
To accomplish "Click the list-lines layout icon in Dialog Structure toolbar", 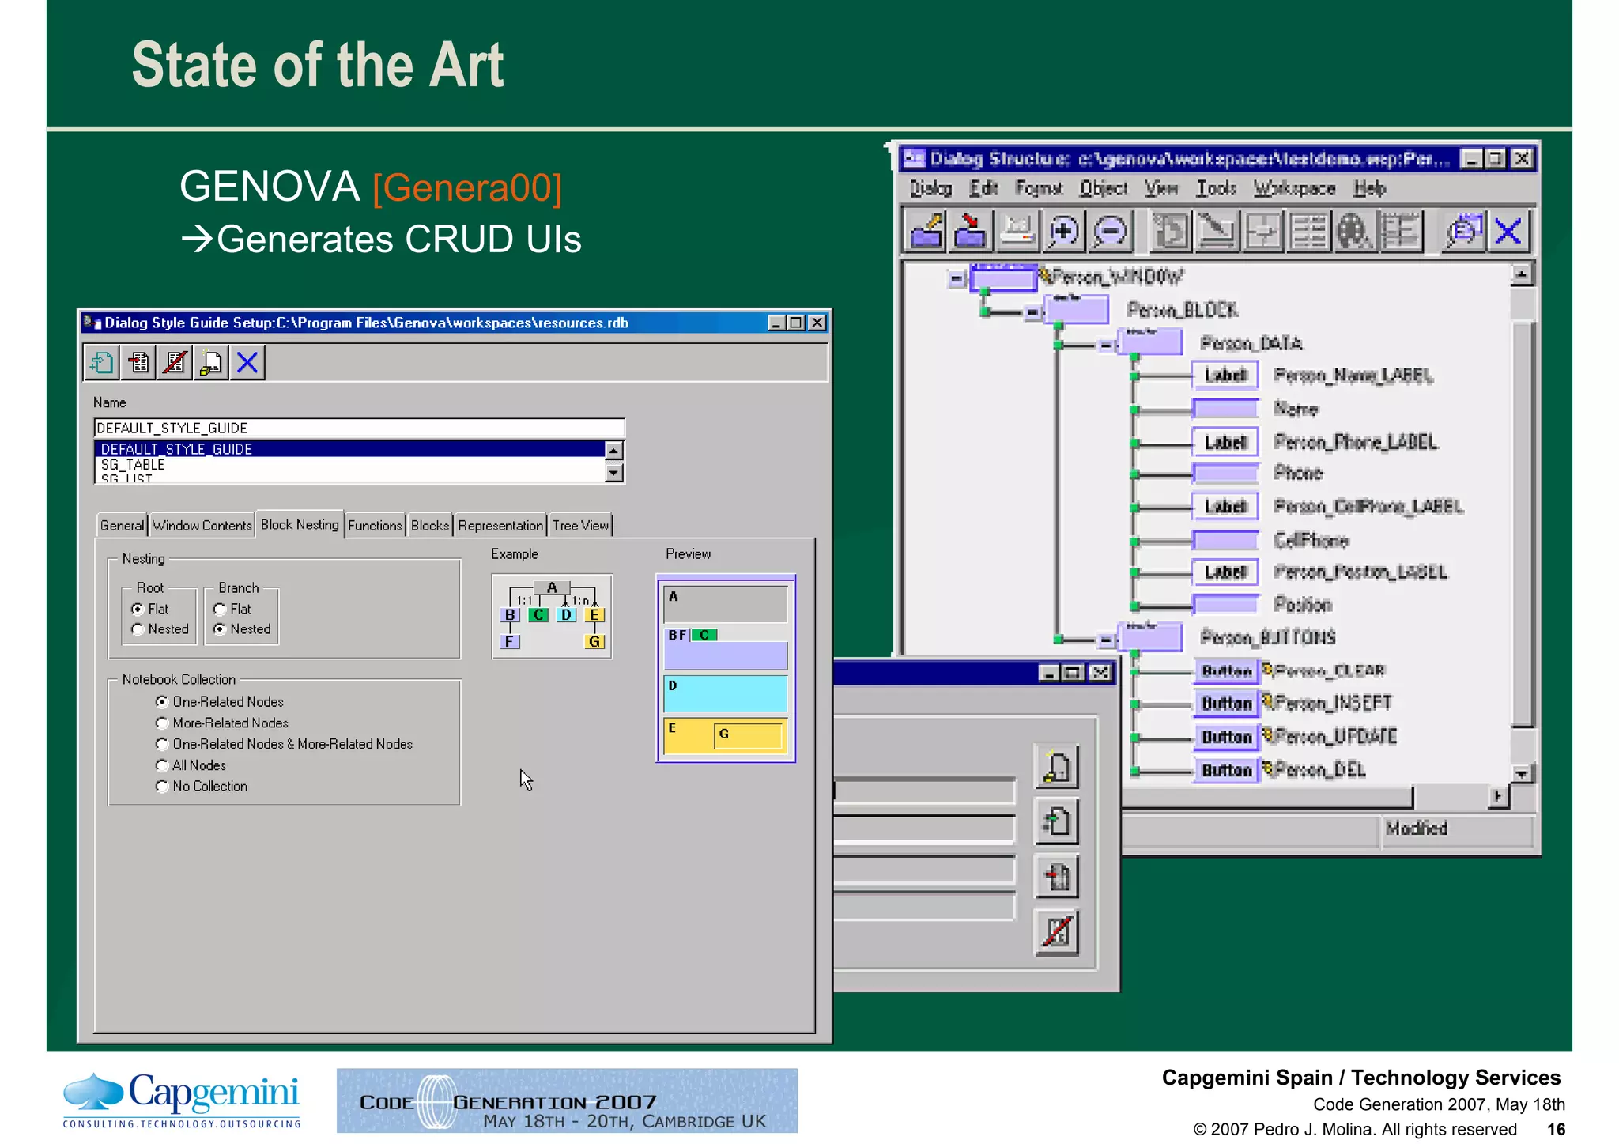I will [1308, 232].
